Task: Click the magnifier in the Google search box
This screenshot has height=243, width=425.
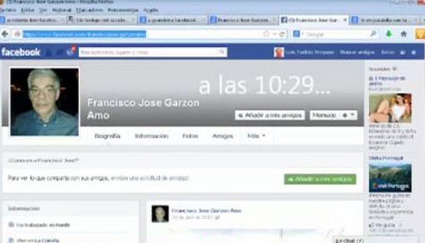Action: 373,34
